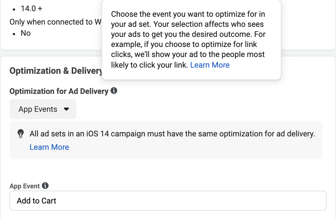
Task: Click the iOS 14 campaign notice text
Action: click(172, 134)
